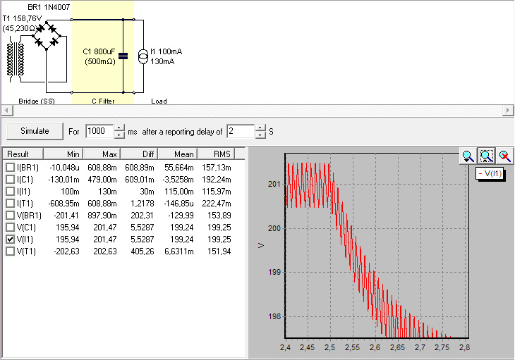Click the Mean column header
The width and height of the screenshot is (515, 360).
point(176,154)
